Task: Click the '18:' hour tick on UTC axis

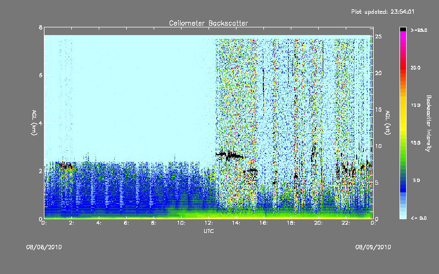Action: click(x=291, y=223)
